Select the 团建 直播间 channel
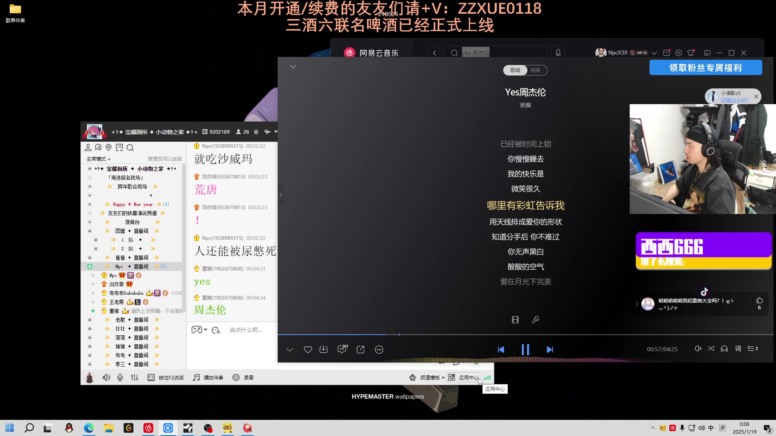 click(x=132, y=231)
